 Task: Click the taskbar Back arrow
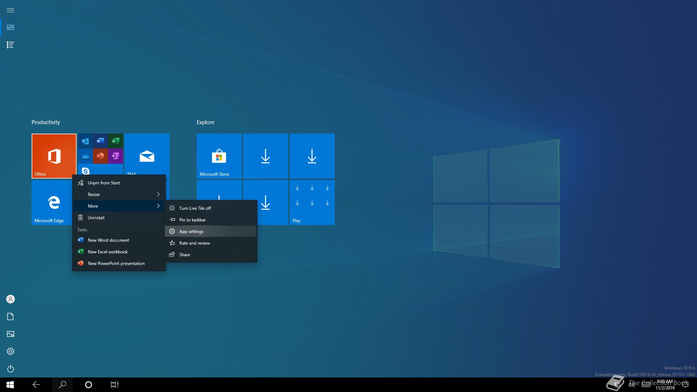pos(36,385)
